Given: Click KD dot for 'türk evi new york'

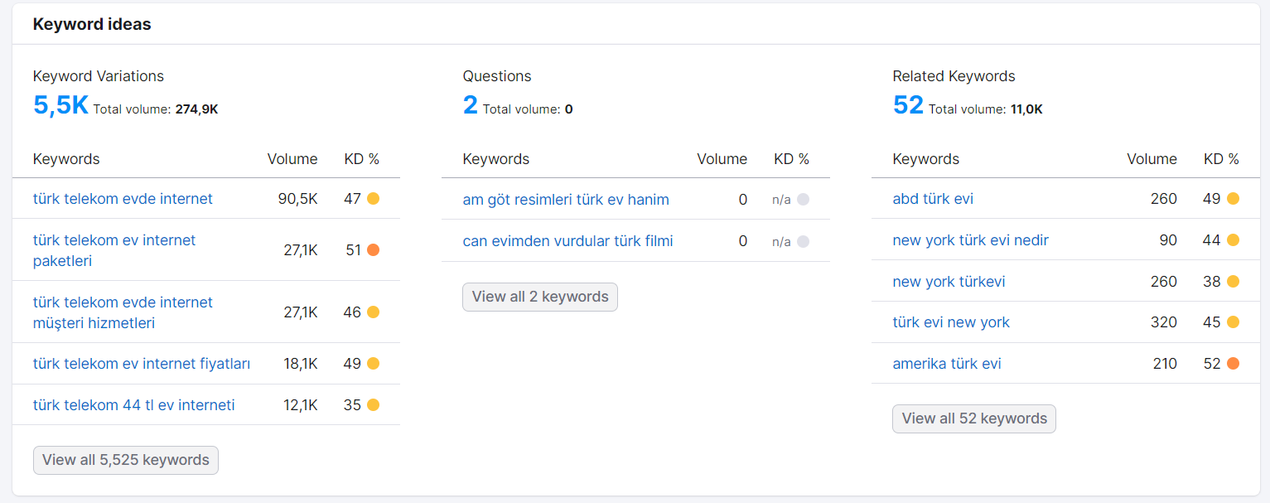Looking at the screenshot, I should [x=1233, y=322].
